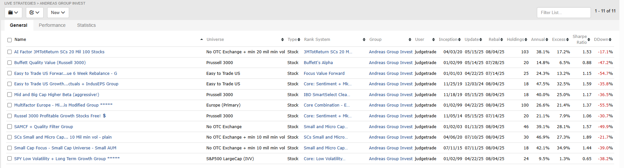Open Mid and Big Cap Higher Beta strategy
Screen dimensions: 624x168
click(57, 95)
